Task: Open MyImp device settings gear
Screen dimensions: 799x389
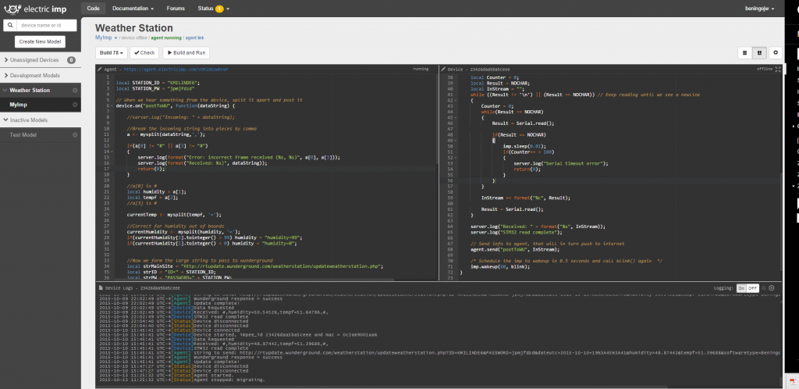Action: [75, 105]
